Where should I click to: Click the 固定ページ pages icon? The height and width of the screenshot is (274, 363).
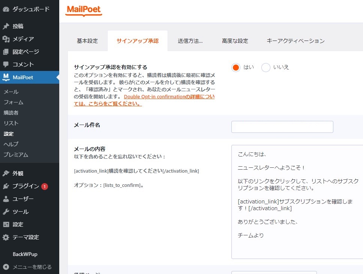pos(6,52)
